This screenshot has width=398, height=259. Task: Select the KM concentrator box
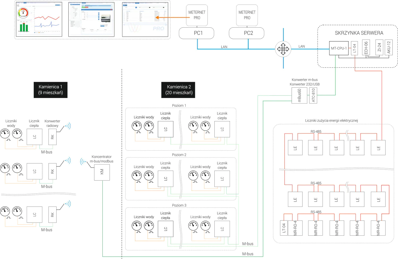(x=102, y=173)
